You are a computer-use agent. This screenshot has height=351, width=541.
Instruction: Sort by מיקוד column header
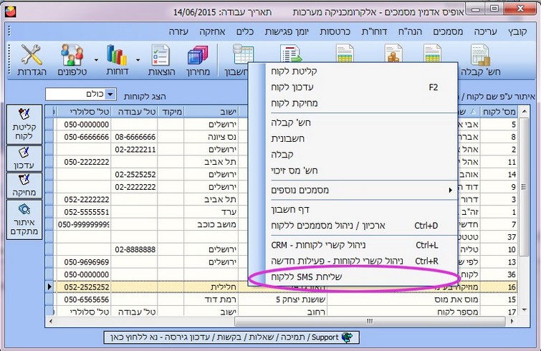(x=171, y=112)
